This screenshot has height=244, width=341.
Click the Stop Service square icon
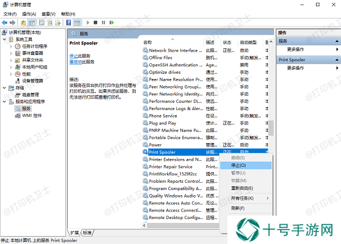pyautogui.click(x=95, y=23)
